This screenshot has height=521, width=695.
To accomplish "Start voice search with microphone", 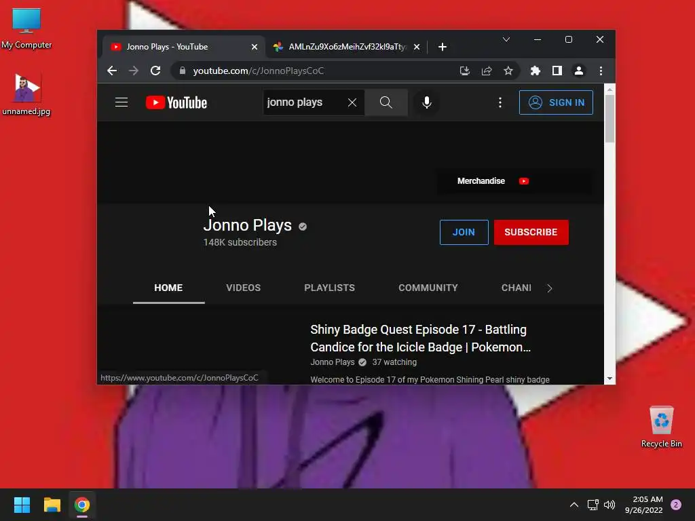I will pyautogui.click(x=426, y=102).
